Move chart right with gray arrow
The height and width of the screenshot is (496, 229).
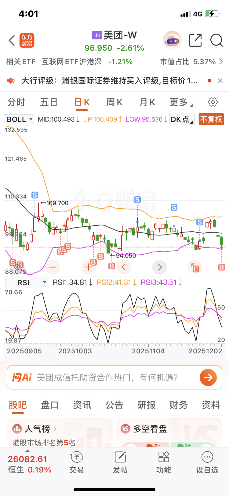(x=160, y=267)
